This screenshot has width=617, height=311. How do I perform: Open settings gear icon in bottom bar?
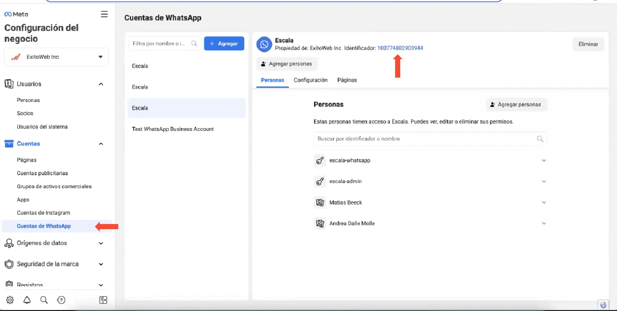click(x=10, y=300)
